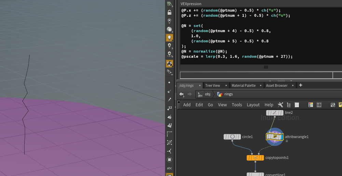Image resolution: width=342 pixels, height=176 pixels.
Task: Toggle display point numbers icon
Action: point(169,108)
